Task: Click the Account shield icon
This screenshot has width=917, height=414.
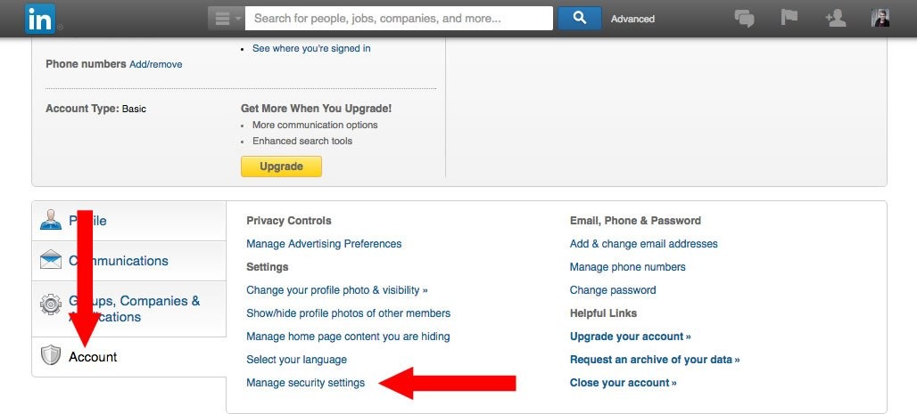Action: click(x=51, y=355)
